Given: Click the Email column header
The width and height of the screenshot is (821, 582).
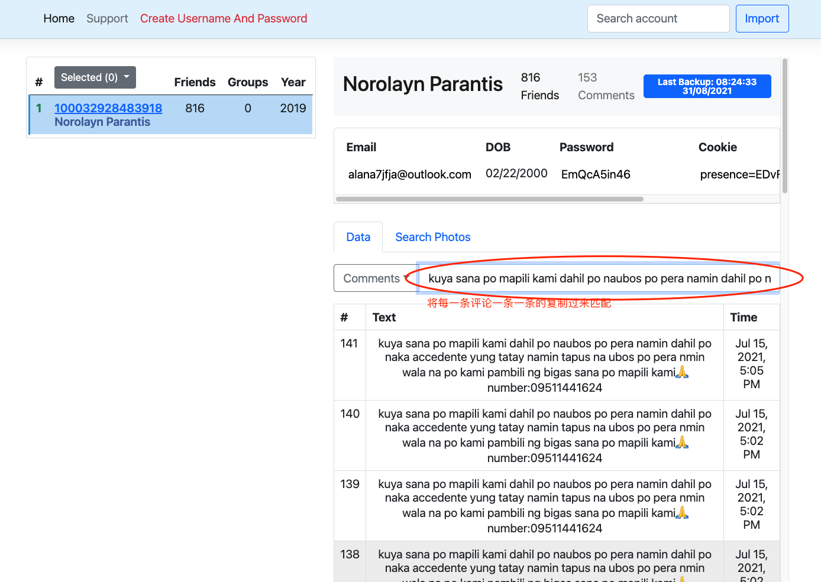Looking at the screenshot, I should [x=361, y=147].
